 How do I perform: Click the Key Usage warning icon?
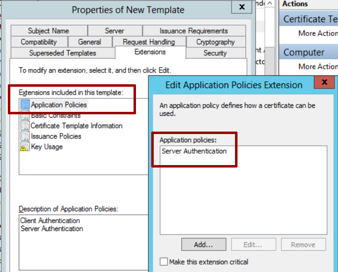25,147
